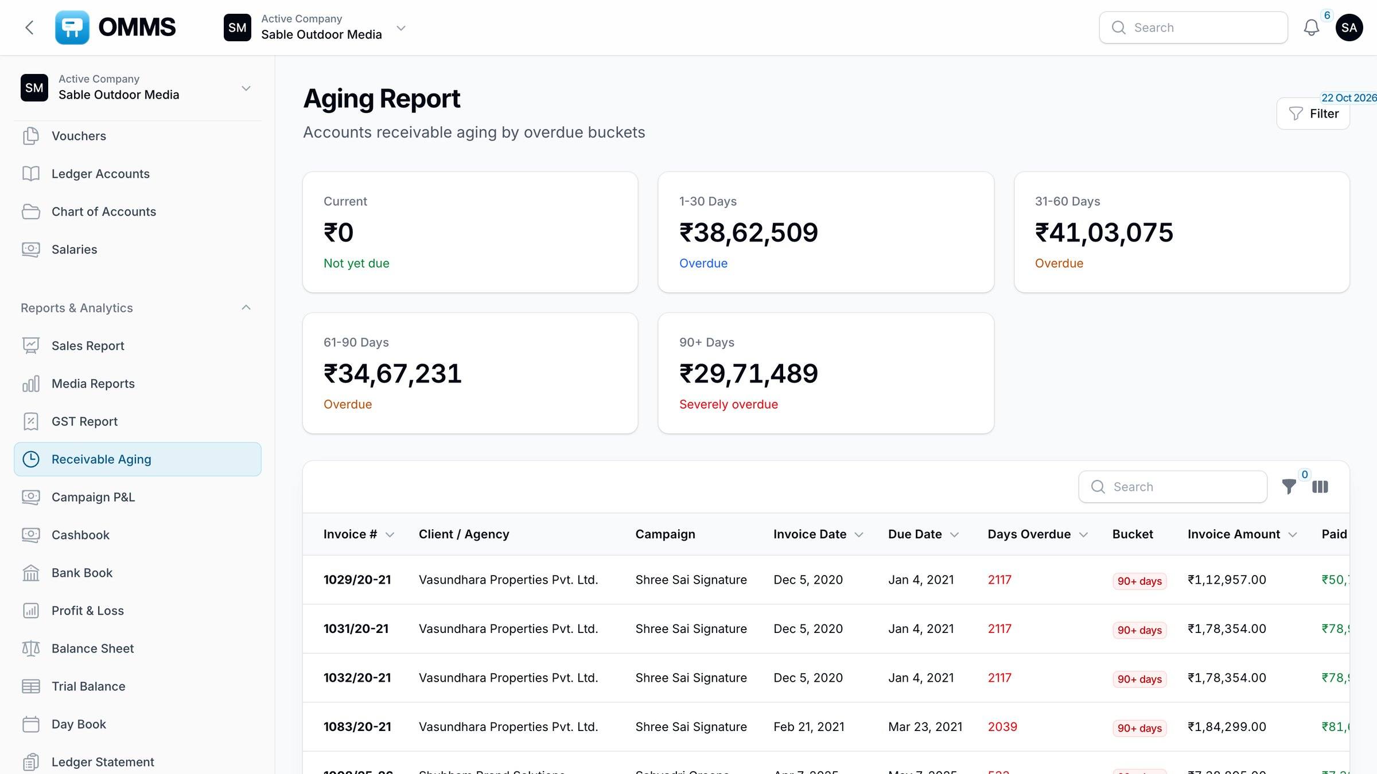Open Campaign P&L report

point(138,497)
